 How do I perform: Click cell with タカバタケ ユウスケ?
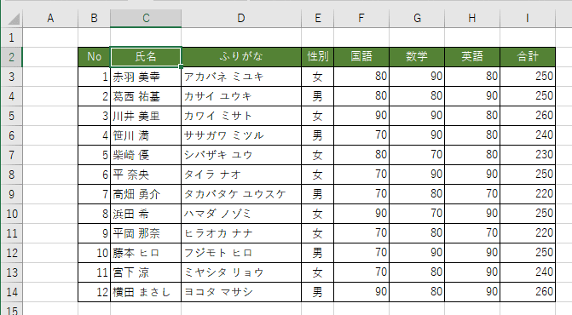click(241, 194)
